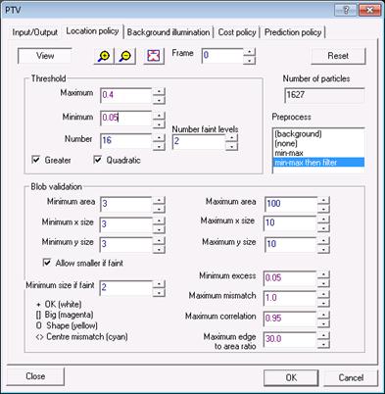The width and height of the screenshot is (385, 394).
Task: Increase Minimum excess with up arrow
Action: click(323, 274)
